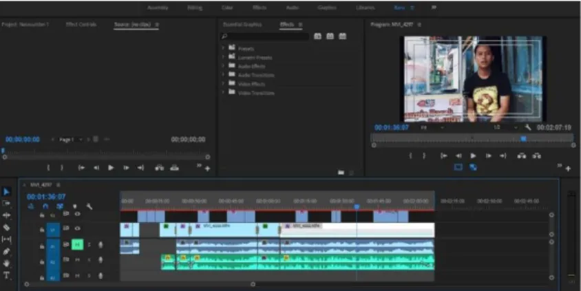
Task: Click the Effects panel search field
Action: 264,36
